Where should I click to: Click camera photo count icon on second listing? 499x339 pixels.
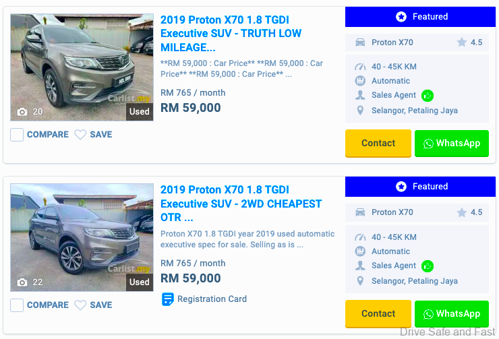22,282
